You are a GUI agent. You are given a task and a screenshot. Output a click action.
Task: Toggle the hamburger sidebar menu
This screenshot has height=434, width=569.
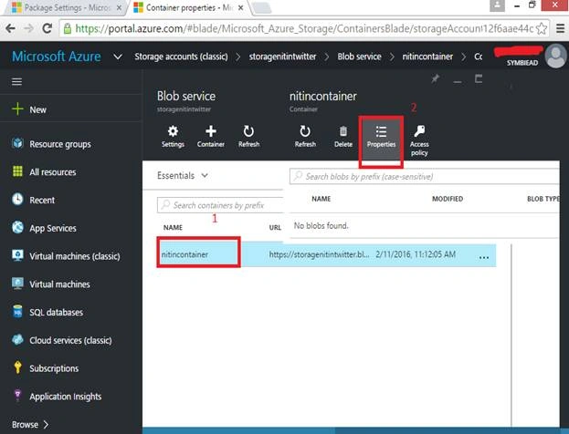pos(16,82)
